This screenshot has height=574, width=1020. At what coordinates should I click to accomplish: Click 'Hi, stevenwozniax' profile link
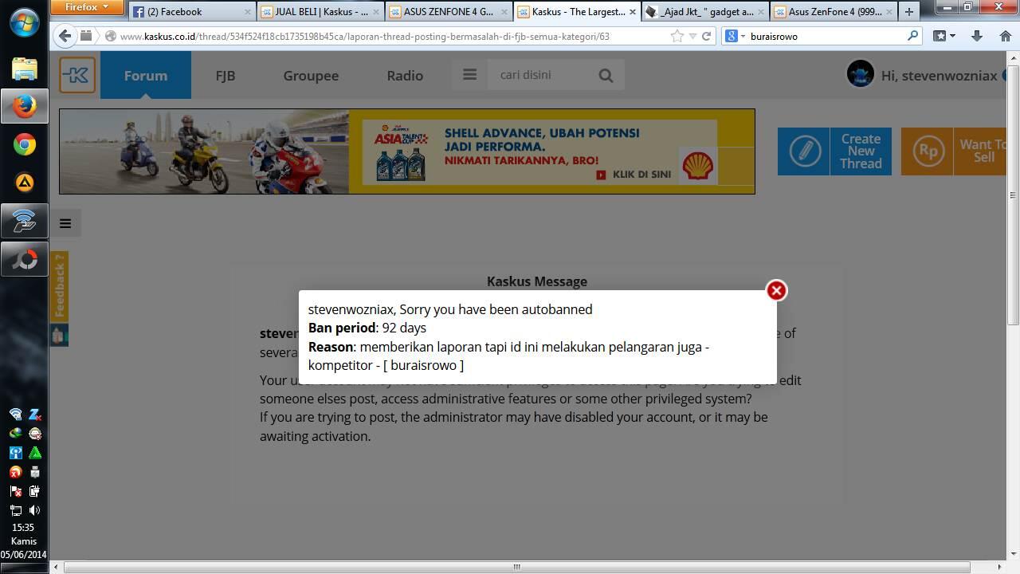pyautogui.click(x=939, y=76)
